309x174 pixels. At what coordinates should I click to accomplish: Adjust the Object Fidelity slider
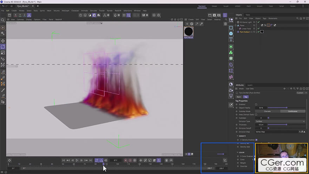[x=287, y=108]
